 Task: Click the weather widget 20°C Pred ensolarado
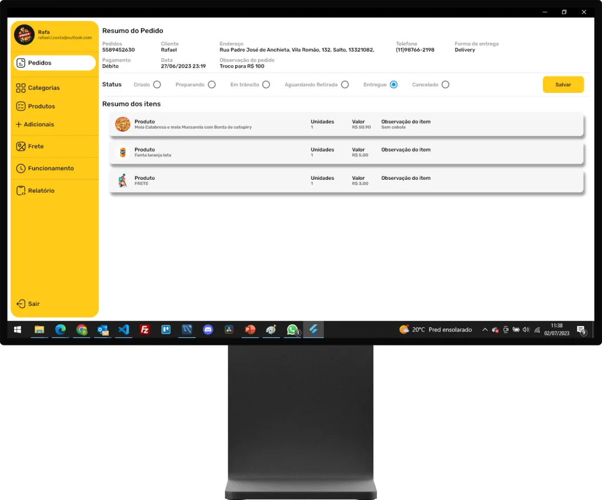click(436, 330)
